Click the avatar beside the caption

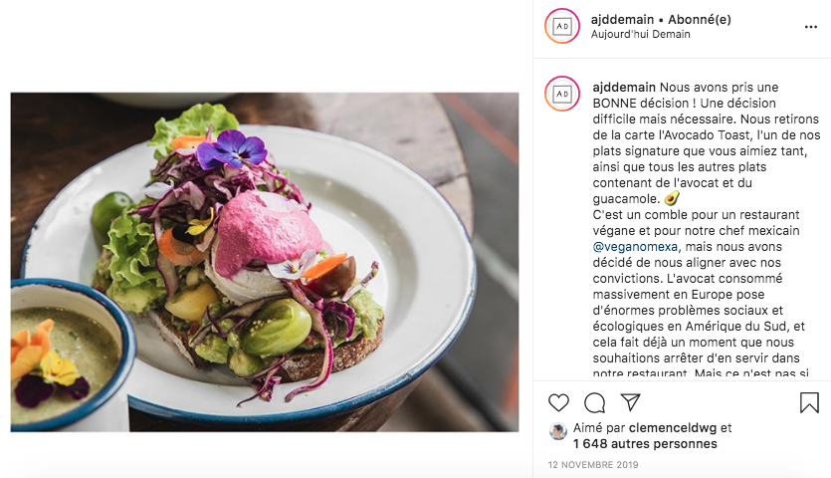(x=562, y=94)
